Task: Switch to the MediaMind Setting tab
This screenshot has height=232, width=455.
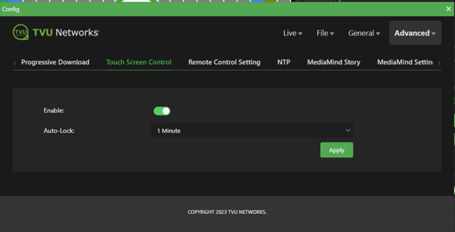Action: click(x=405, y=62)
